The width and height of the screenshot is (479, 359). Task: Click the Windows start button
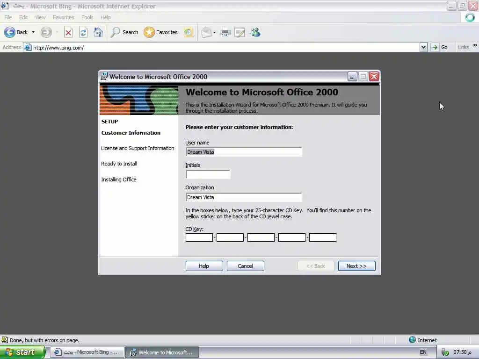pos(22,352)
